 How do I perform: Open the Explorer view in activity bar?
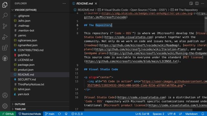5,5
